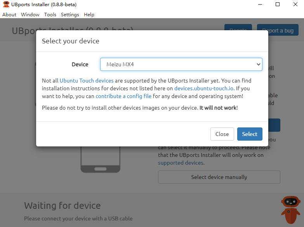This screenshot has width=304, height=227.
Task: Maximize the UBports Installer window
Action: point(278,4)
